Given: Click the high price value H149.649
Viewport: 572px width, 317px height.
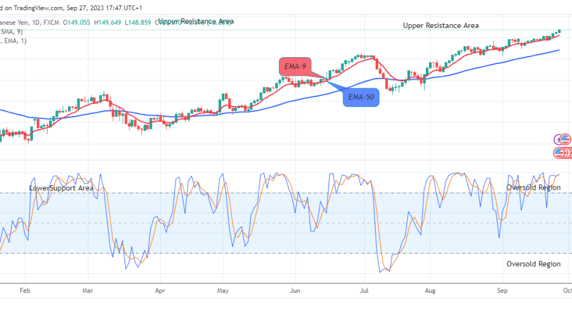Looking at the screenshot, I should (107, 22).
